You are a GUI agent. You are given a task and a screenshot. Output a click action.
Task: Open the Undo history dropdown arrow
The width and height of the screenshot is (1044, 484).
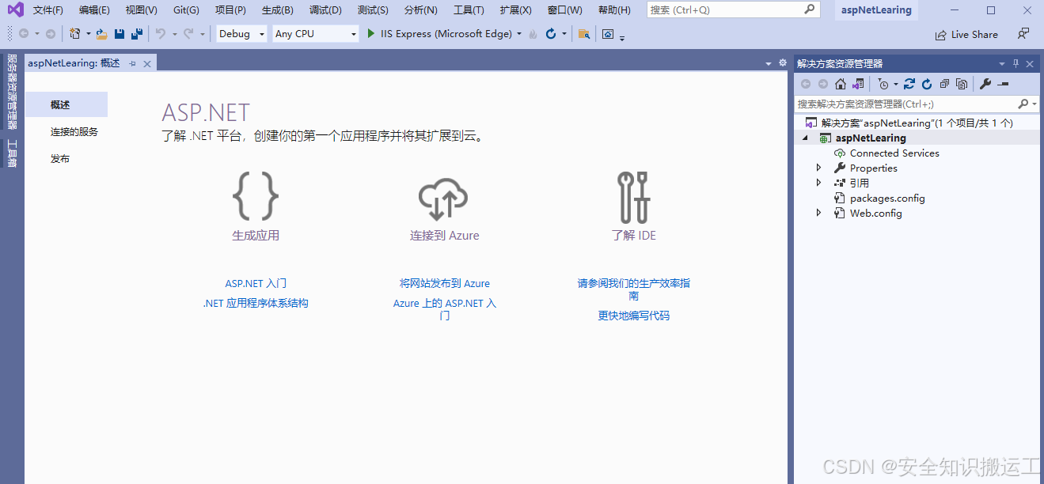click(x=174, y=34)
